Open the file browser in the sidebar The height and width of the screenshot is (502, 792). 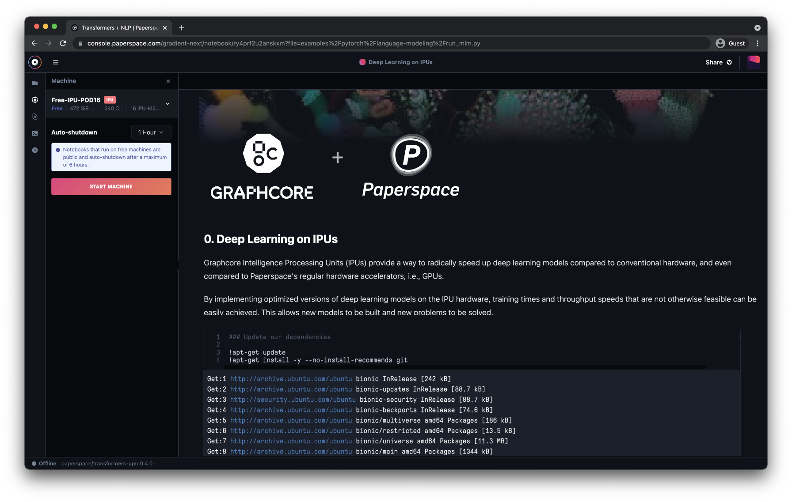click(x=34, y=83)
